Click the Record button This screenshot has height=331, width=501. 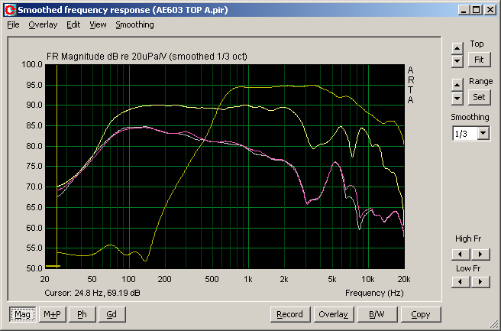pos(290,314)
